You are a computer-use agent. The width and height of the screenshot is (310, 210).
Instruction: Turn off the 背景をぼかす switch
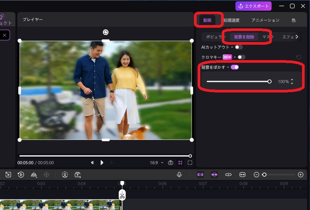[235, 67]
